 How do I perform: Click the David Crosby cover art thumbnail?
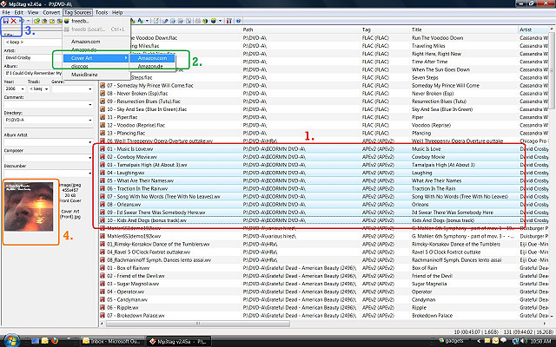click(29, 206)
